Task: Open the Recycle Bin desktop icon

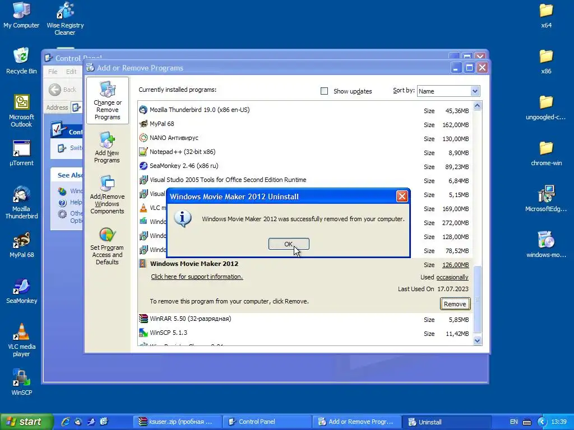Action: (x=21, y=61)
